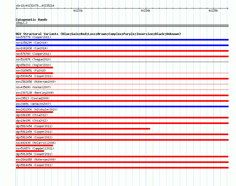Select the red bar under dgv5909n54
The image size is (236, 186).
[x=122, y=79]
